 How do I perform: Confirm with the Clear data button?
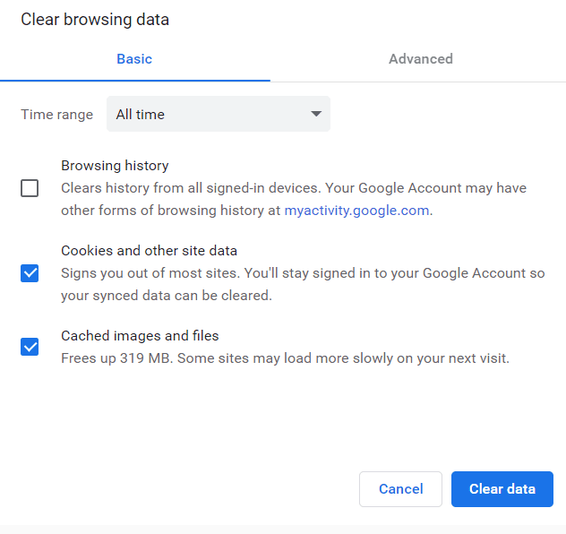pyautogui.click(x=502, y=489)
